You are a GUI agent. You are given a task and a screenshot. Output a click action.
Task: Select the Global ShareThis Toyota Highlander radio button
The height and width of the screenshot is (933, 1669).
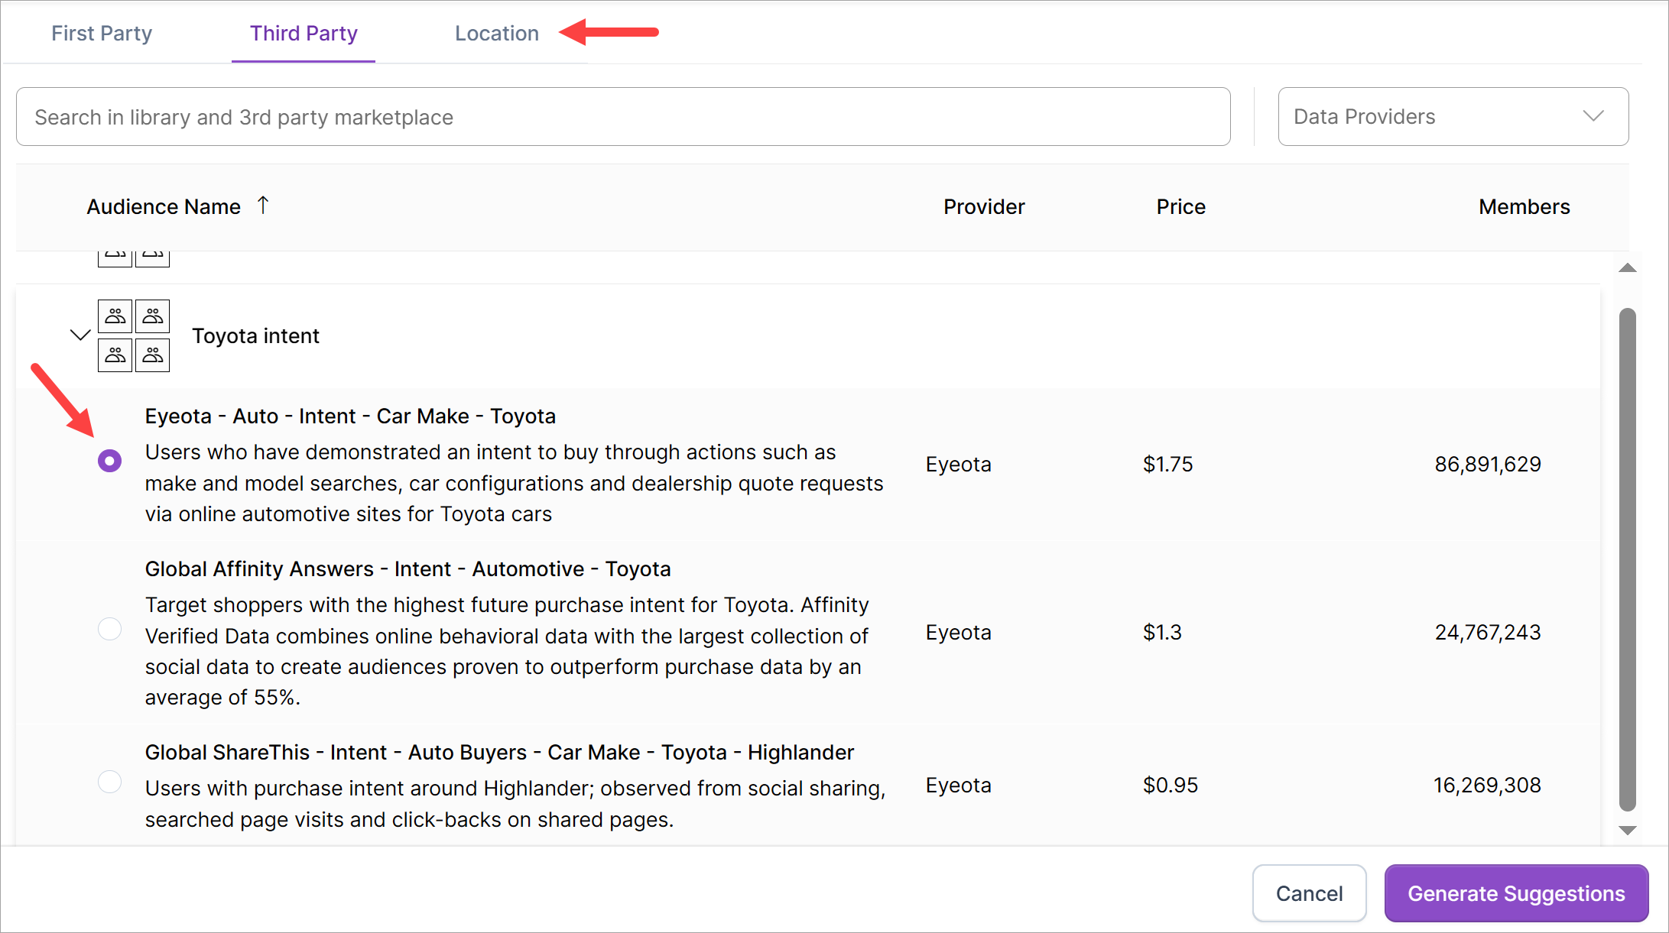[110, 782]
